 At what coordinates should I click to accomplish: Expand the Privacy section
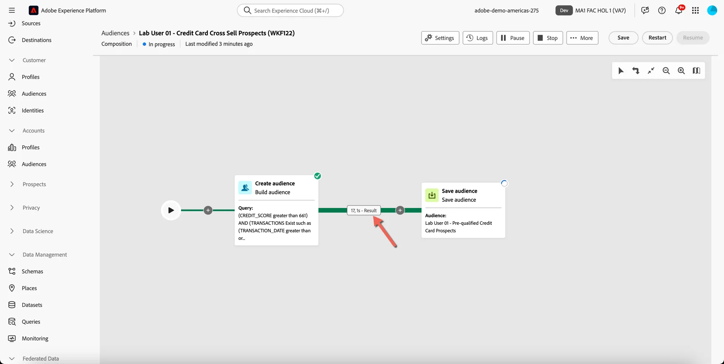[x=12, y=208]
